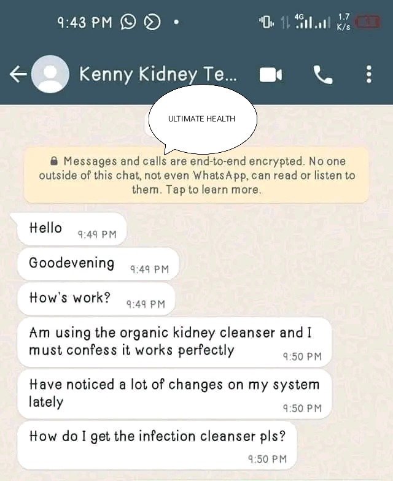Start a voice call with Kenny
Screen dimensions: 393x481
(323, 75)
